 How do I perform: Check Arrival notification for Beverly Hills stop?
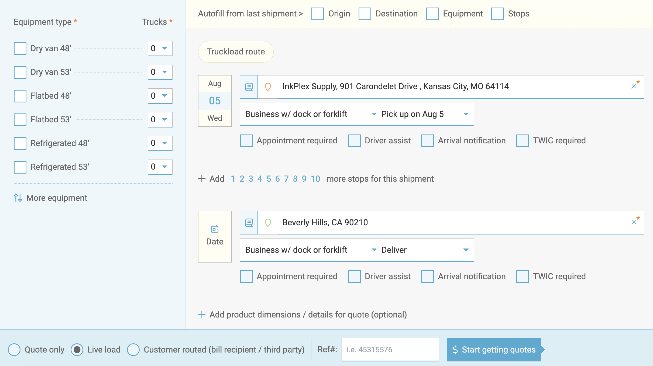tap(427, 277)
